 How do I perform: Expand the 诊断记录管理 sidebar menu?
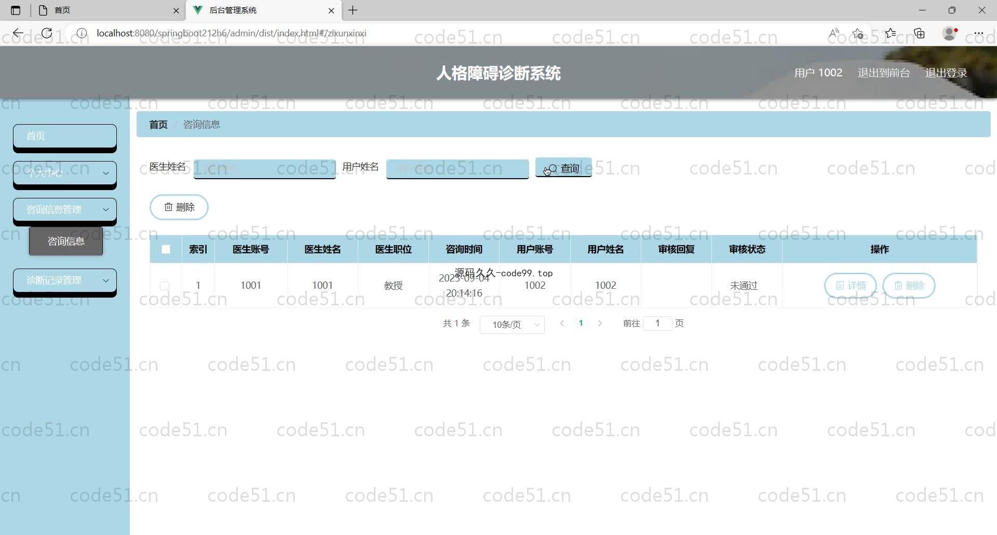[x=65, y=280]
